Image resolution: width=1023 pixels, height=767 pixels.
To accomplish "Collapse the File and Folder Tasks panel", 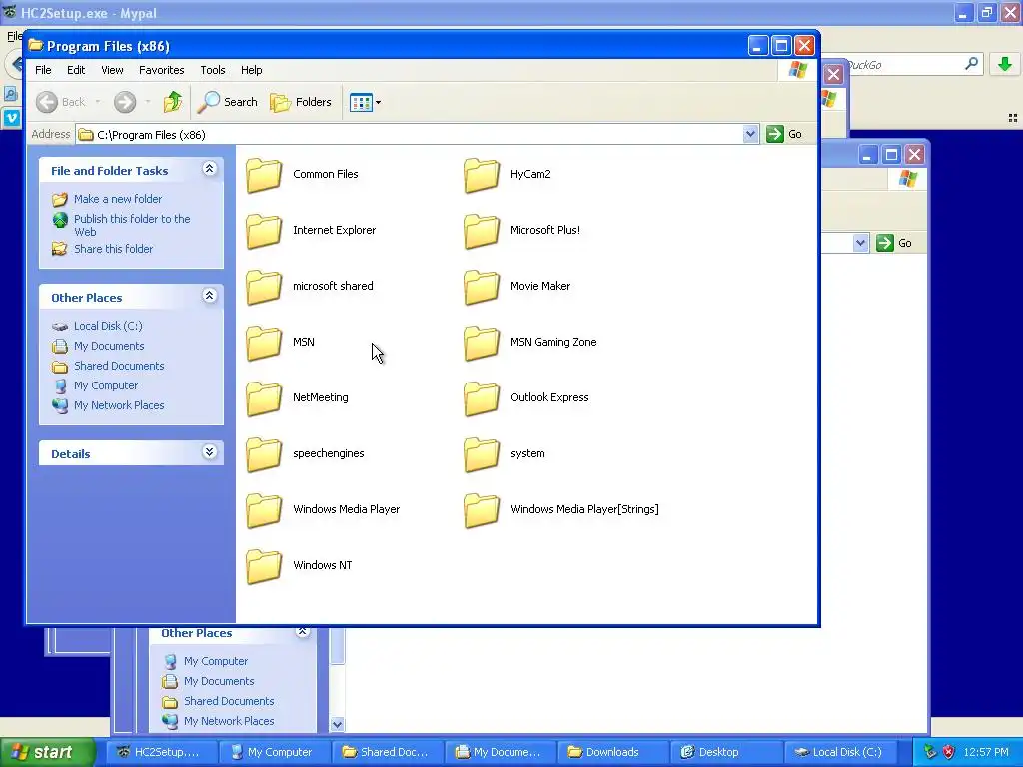I will (x=209, y=169).
